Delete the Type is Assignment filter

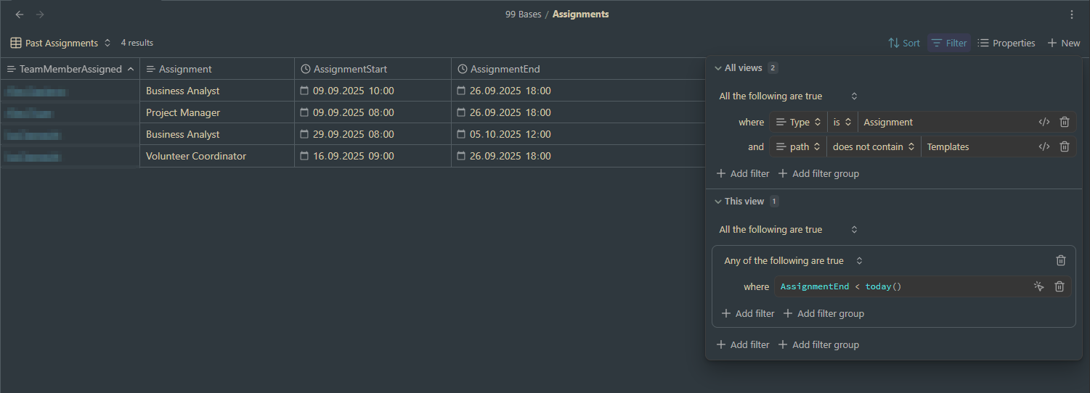point(1065,123)
